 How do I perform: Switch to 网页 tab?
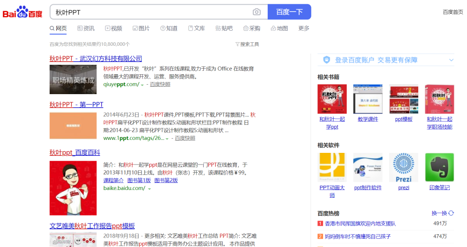click(58, 28)
